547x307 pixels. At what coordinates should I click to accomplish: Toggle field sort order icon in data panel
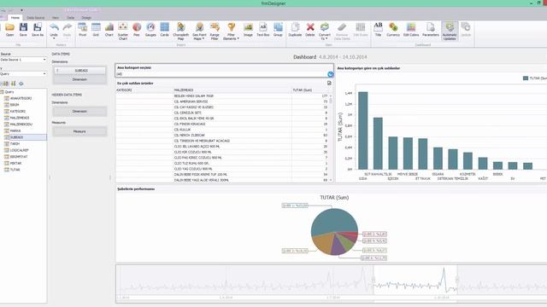coord(14,84)
